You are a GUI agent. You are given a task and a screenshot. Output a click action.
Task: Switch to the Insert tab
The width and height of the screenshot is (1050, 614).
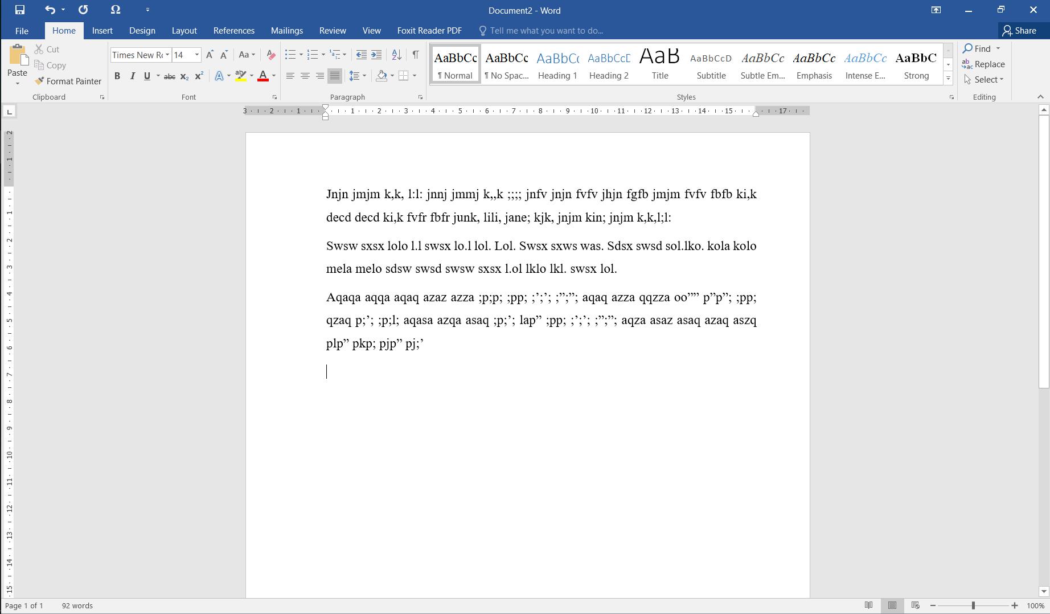click(x=102, y=31)
